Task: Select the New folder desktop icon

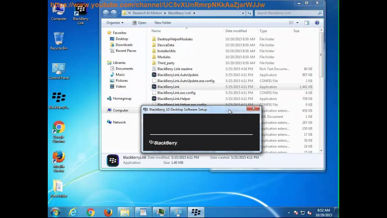Action: 59,188
